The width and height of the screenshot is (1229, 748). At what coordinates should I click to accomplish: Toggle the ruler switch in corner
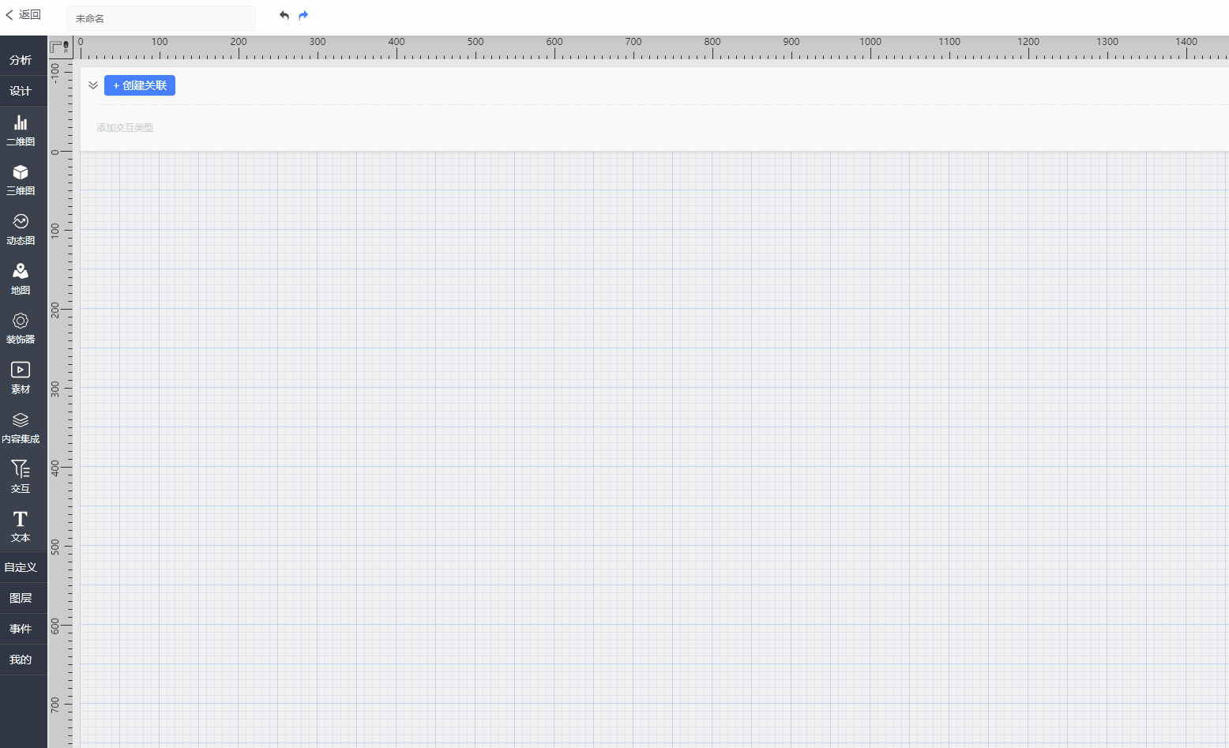click(x=60, y=47)
